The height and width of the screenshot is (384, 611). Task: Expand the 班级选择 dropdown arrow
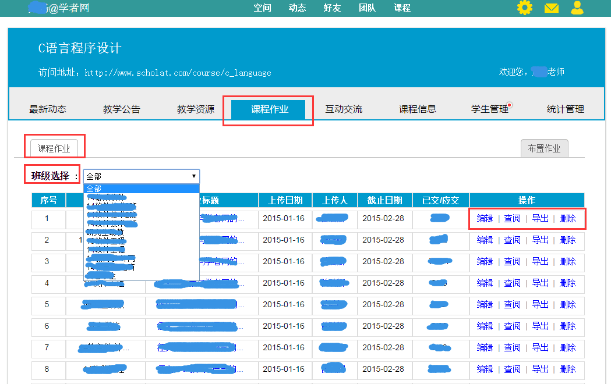coord(194,176)
